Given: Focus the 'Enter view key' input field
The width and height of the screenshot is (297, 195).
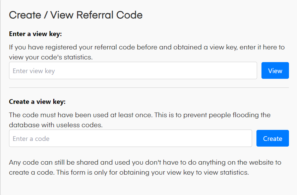Looking at the screenshot, I should (133, 70).
